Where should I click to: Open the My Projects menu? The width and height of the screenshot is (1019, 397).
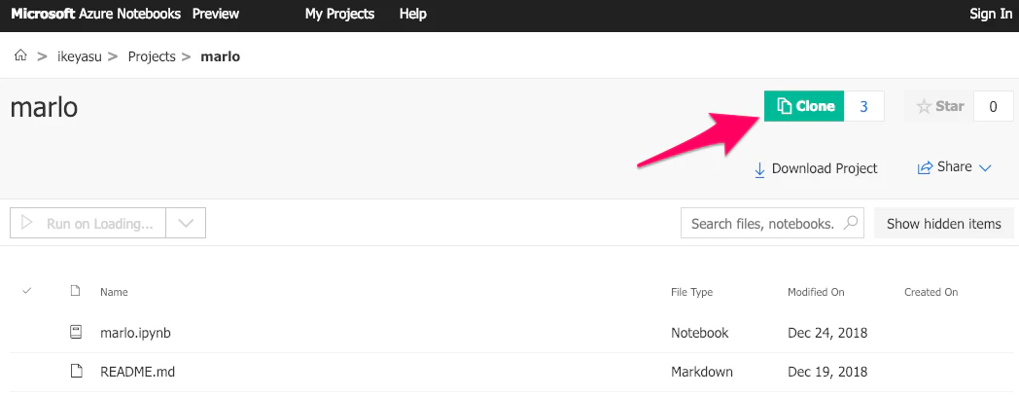coord(339,14)
